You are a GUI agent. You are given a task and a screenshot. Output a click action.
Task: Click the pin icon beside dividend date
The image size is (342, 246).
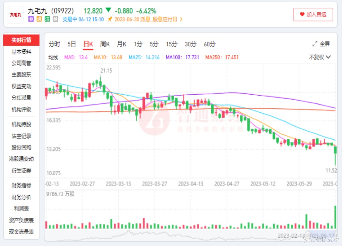110,19
